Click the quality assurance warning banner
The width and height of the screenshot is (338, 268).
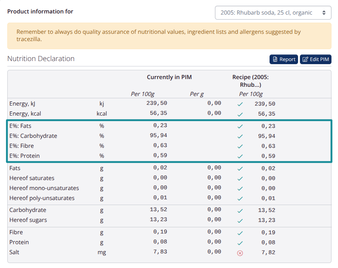click(169, 36)
